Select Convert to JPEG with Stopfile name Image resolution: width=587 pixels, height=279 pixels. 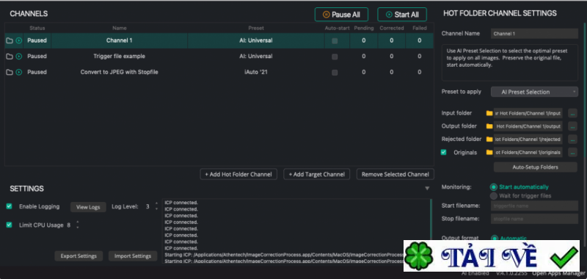tap(119, 72)
